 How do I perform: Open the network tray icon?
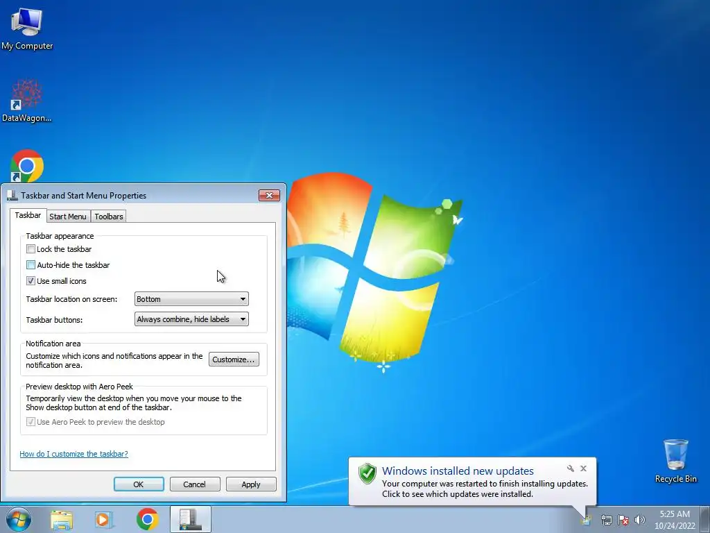coord(606,520)
